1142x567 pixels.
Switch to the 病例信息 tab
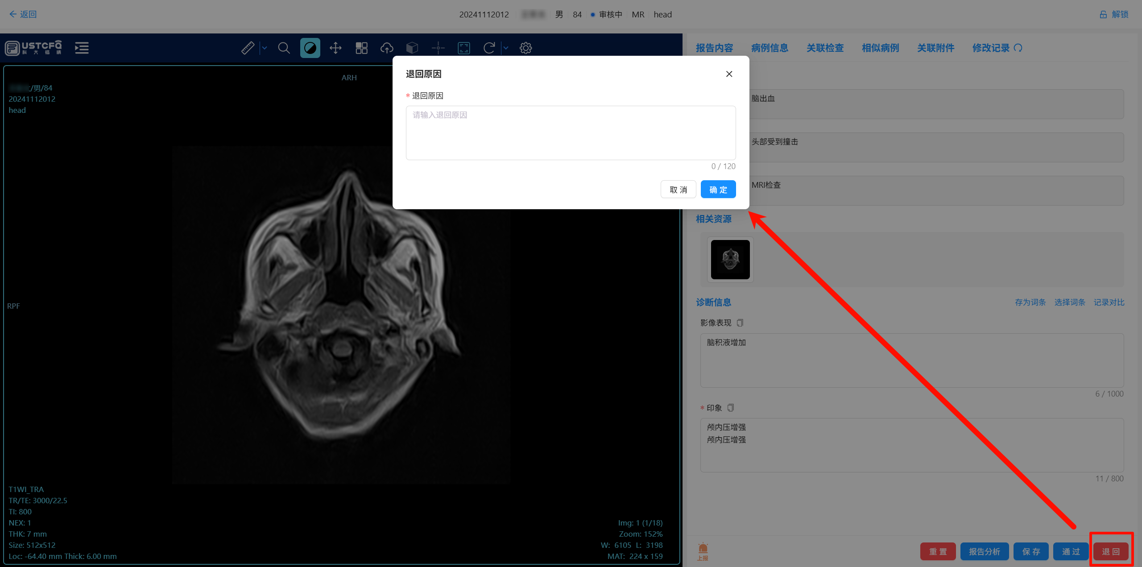tap(770, 48)
